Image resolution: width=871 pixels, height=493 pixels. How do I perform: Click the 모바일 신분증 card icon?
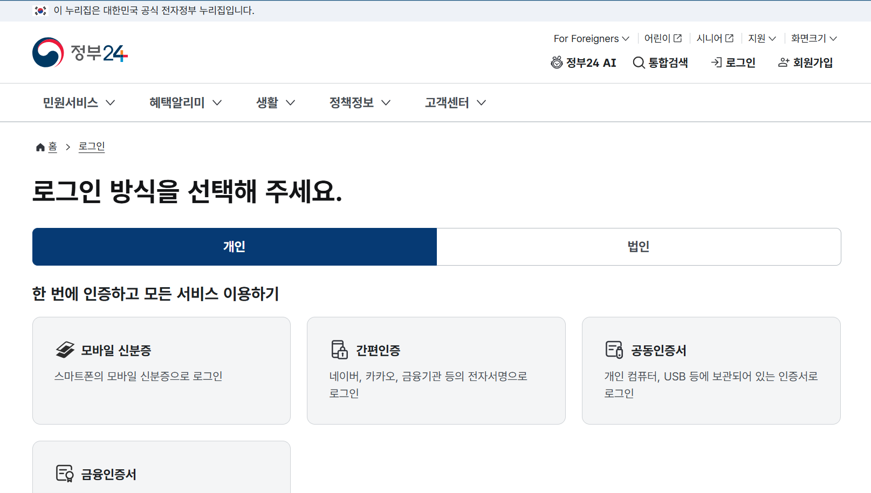[x=65, y=350]
